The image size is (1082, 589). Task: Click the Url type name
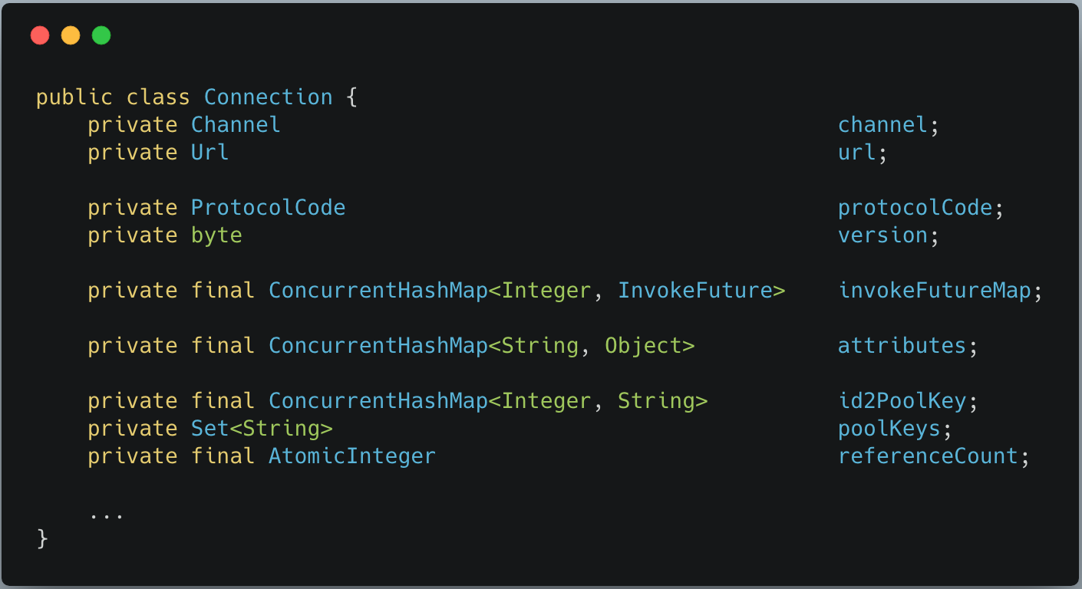point(209,153)
